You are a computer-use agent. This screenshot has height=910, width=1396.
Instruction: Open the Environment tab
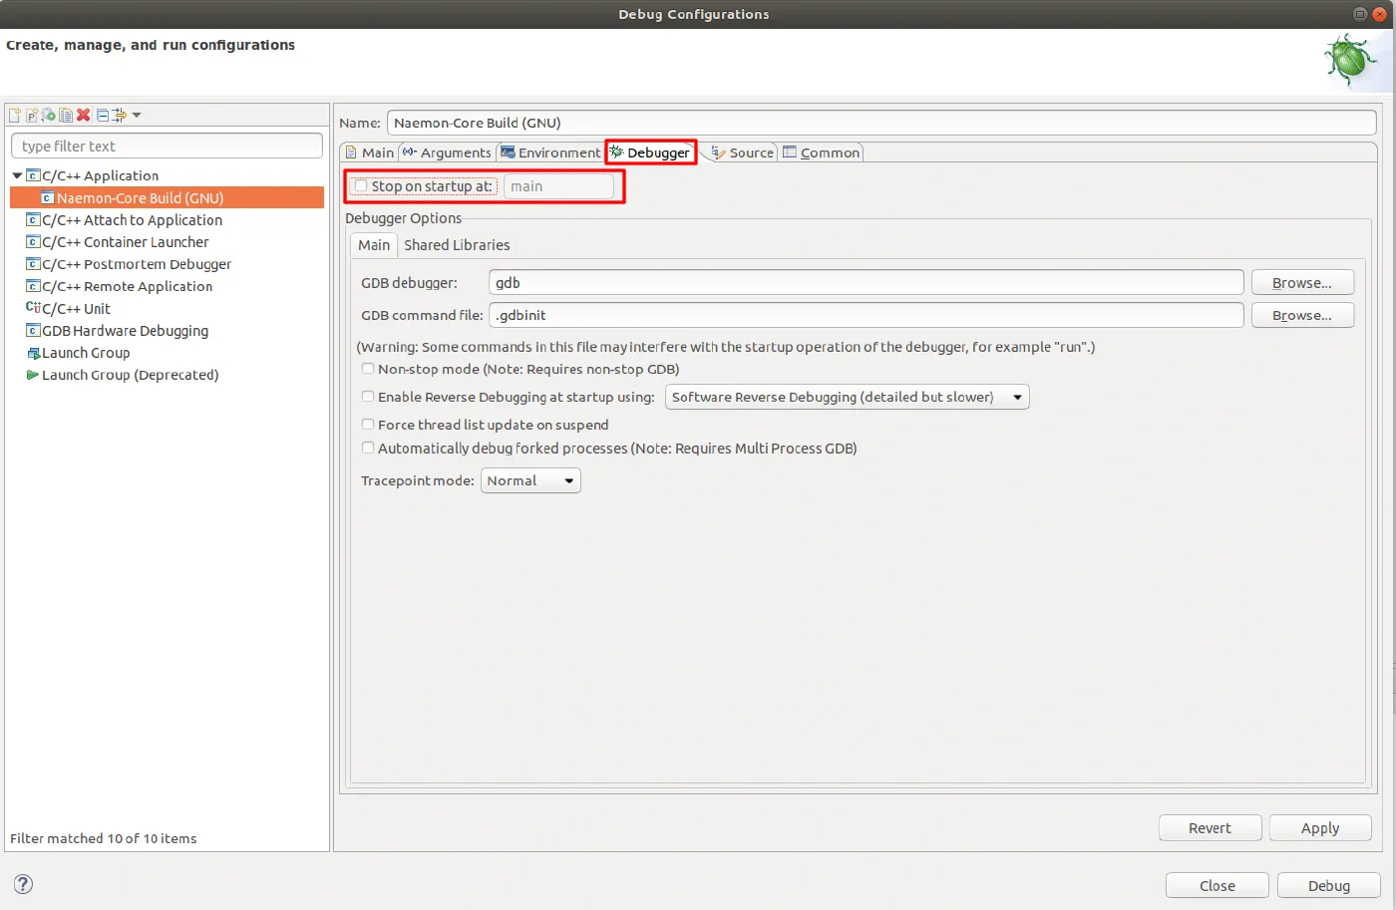[x=550, y=152]
